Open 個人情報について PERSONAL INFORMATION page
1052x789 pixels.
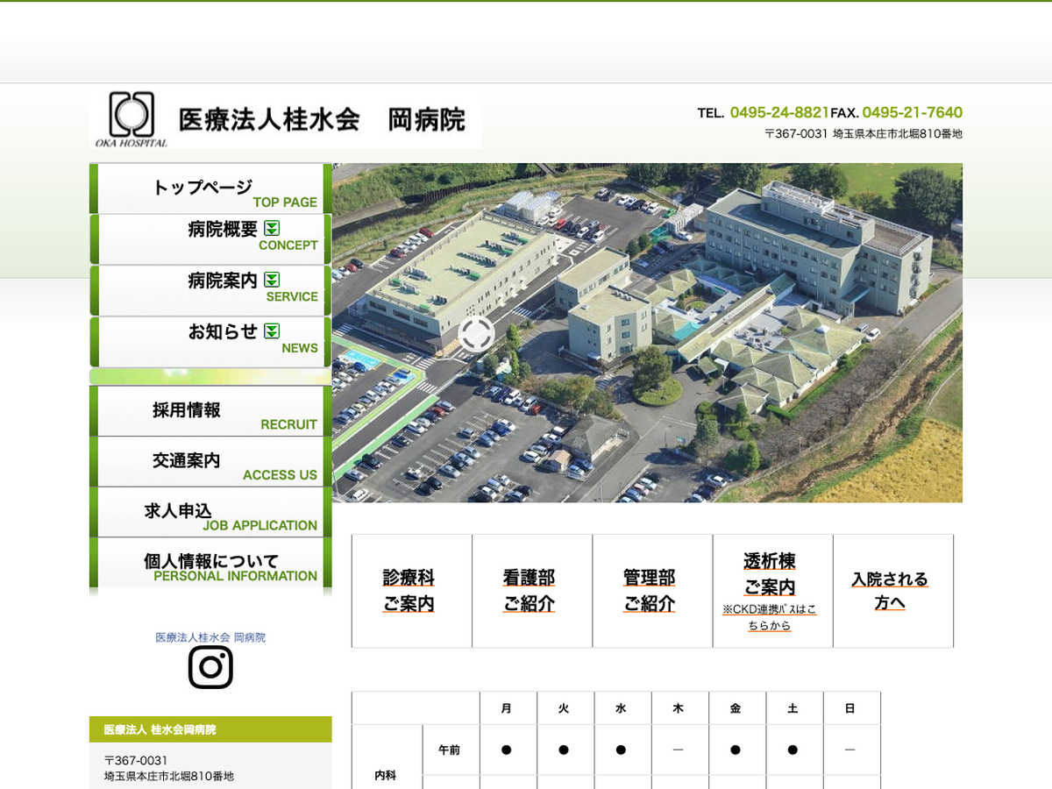coord(210,563)
